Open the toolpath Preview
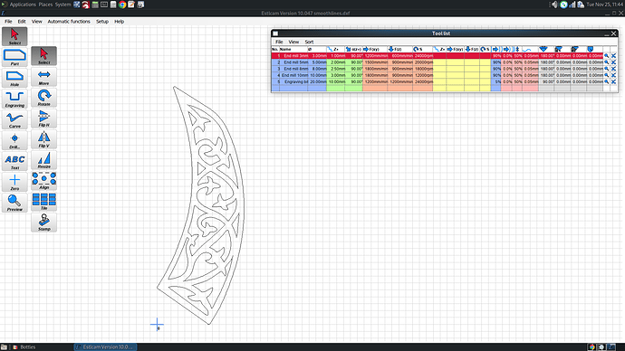This screenshot has width=625, height=351. 14,203
